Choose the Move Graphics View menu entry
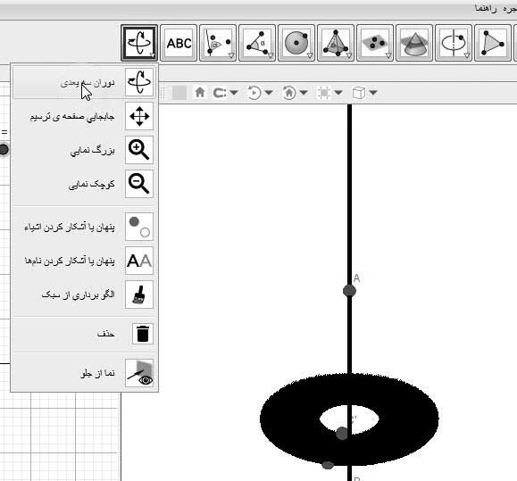517x481 pixels. (x=84, y=116)
